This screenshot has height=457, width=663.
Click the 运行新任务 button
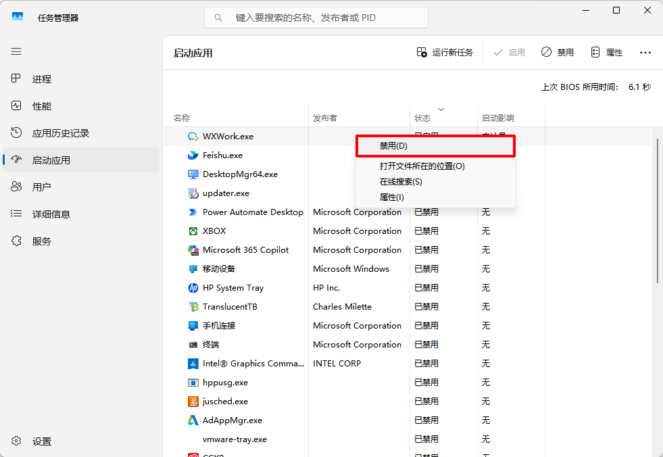(445, 53)
